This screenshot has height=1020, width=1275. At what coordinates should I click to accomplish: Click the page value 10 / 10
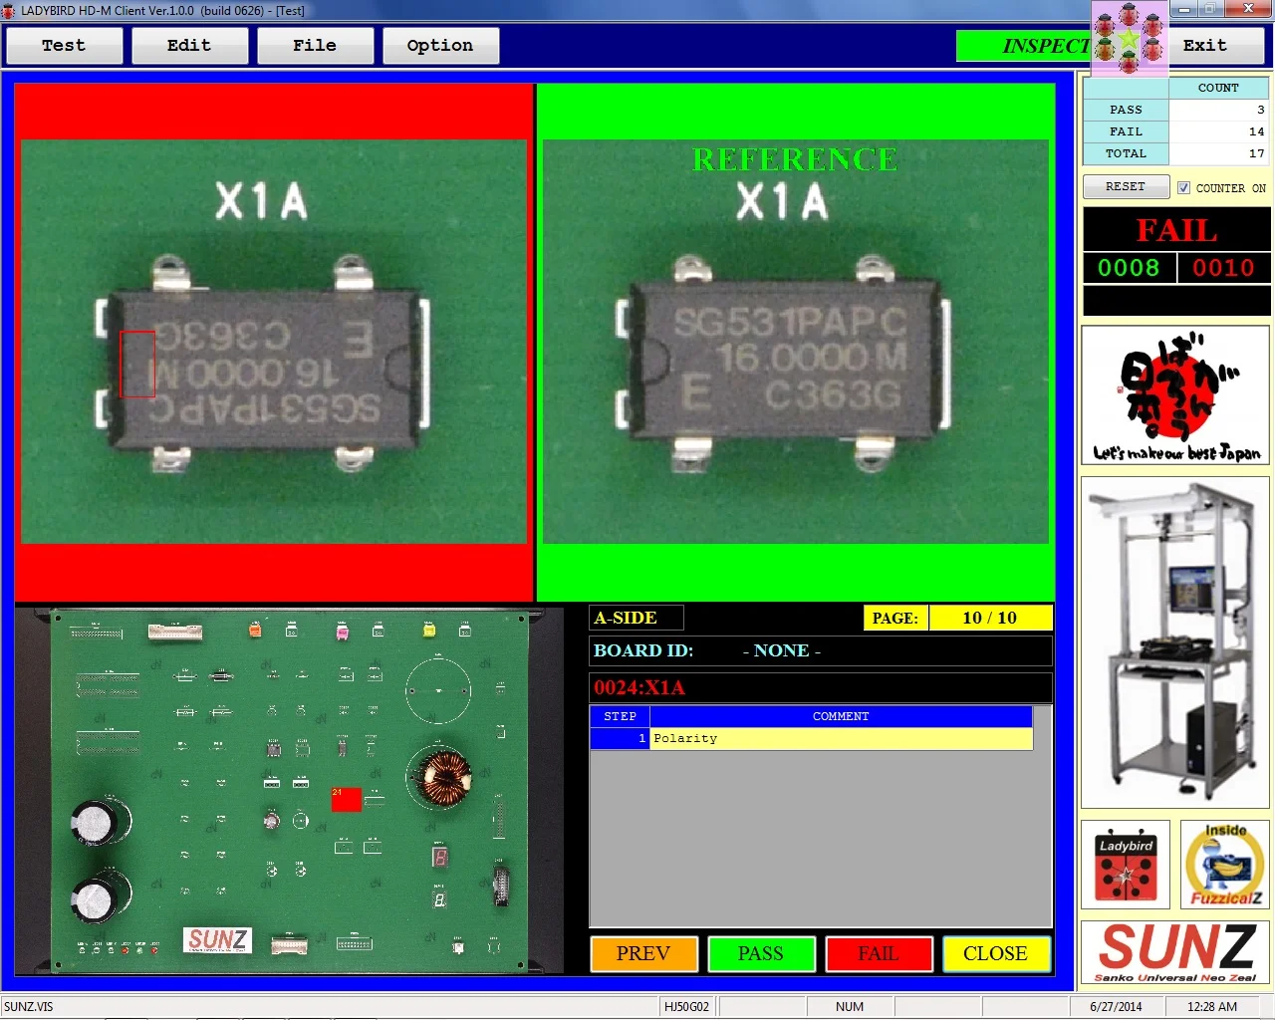(x=990, y=618)
